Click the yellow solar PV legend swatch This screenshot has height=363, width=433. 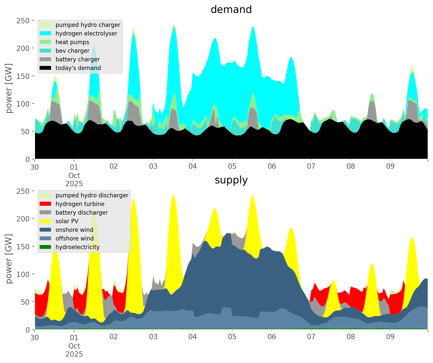point(46,221)
